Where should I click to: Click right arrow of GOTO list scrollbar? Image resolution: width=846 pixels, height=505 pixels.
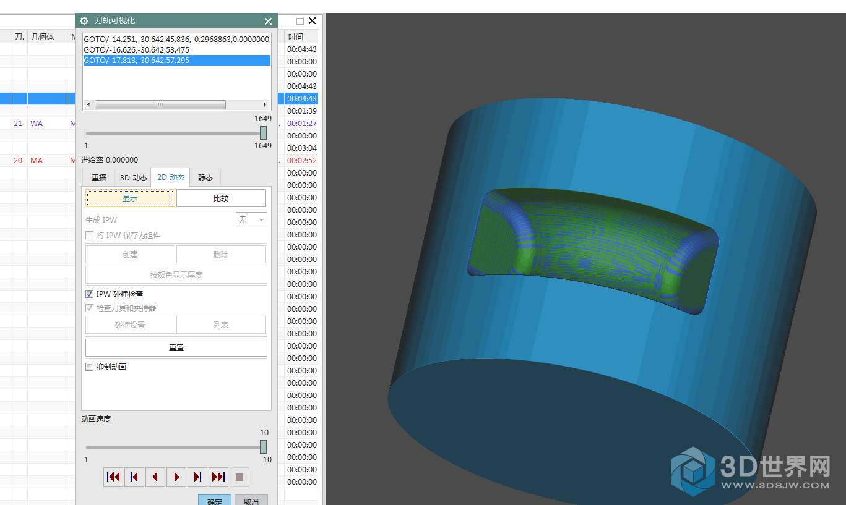266,105
